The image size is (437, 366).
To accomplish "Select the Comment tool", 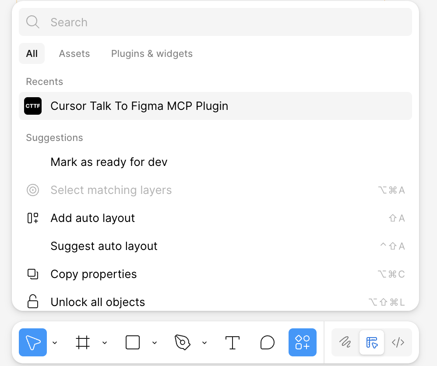I will coord(268,342).
